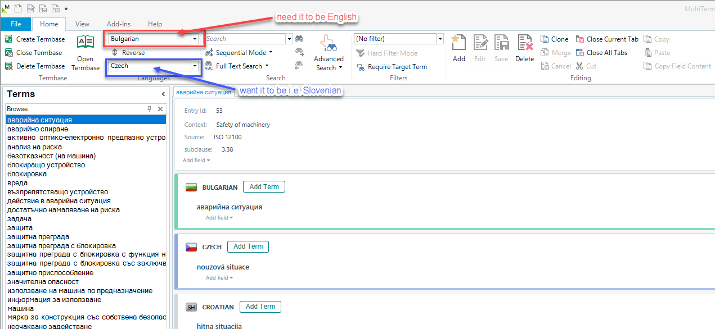Click the Advanced Search icon
715x329 pixels.
coord(329,45)
